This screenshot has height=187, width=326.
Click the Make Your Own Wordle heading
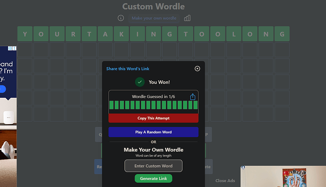(x=154, y=150)
